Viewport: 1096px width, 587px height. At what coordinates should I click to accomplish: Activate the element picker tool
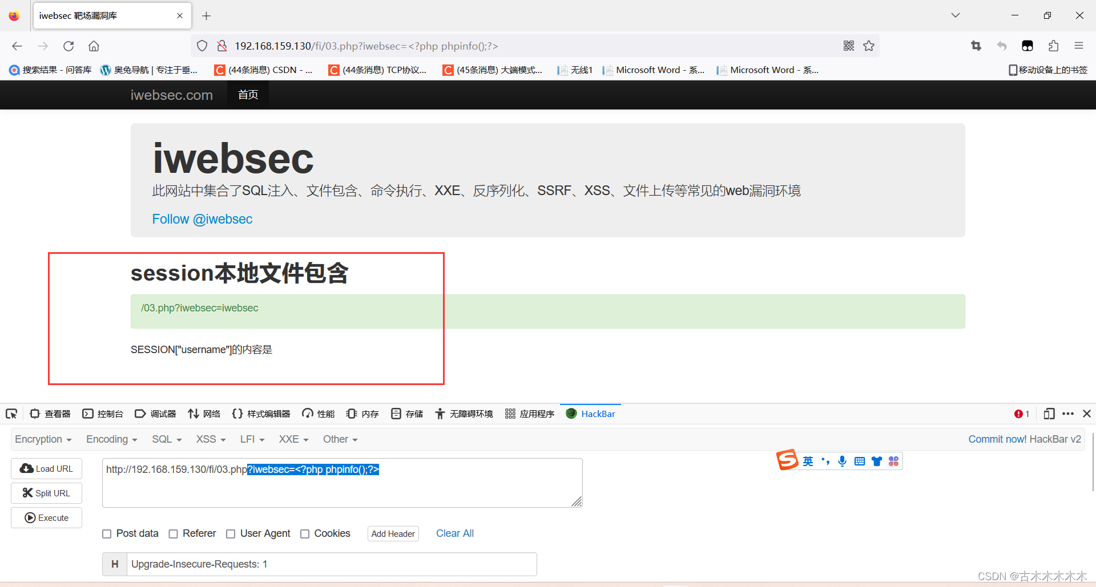11,414
